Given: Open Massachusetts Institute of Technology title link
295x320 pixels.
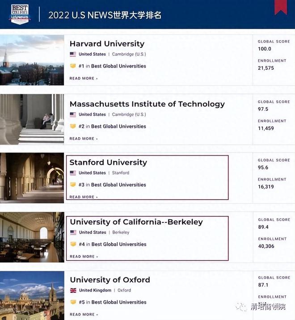Looking at the screenshot, I should click(147, 104).
